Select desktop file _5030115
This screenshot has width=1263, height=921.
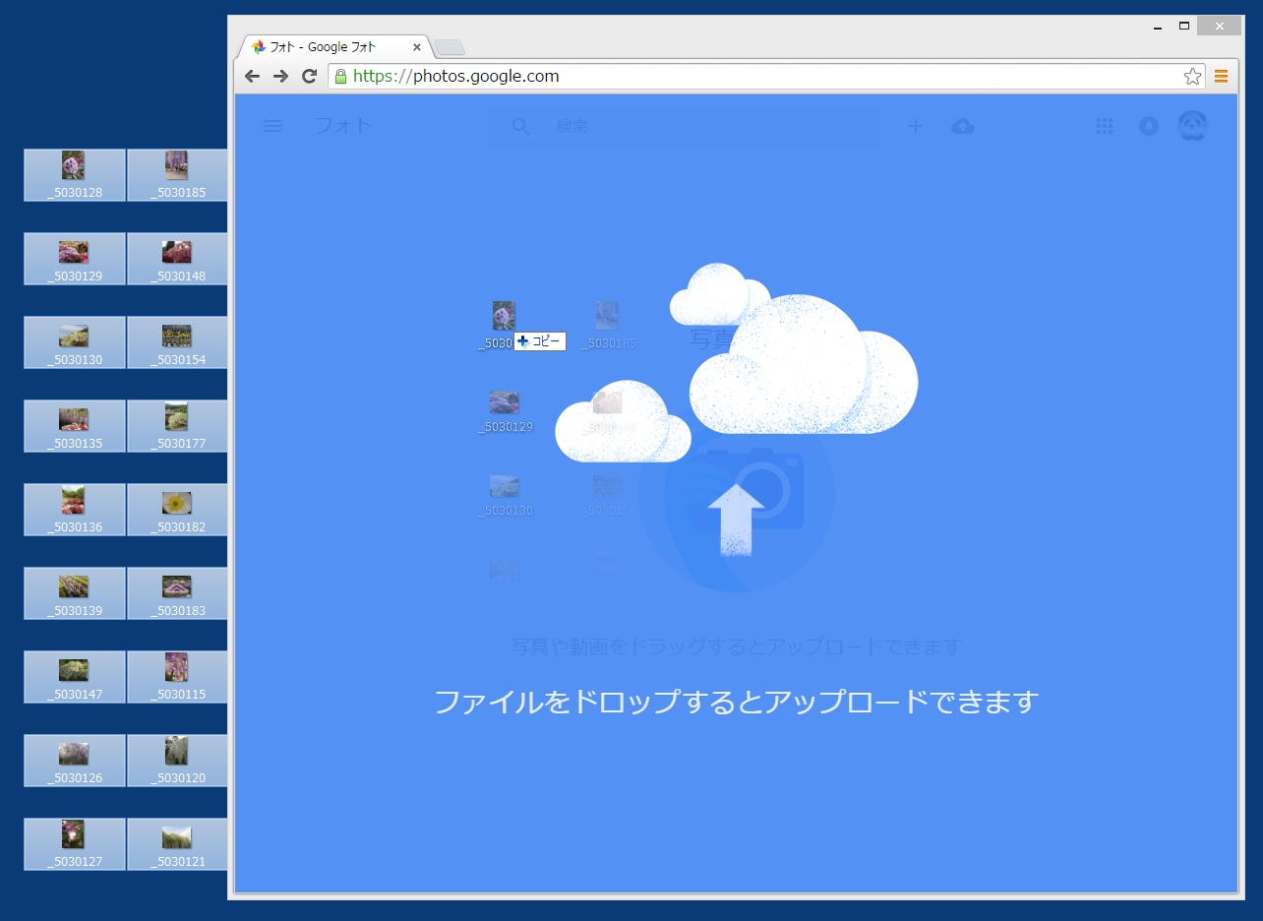point(178,677)
